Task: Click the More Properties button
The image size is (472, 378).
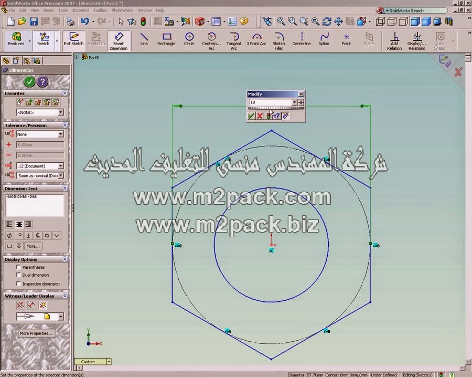Action: tap(36, 333)
